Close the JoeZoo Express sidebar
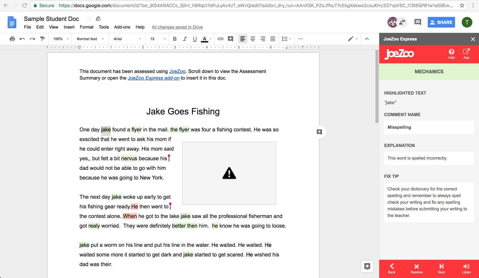This screenshot has width=479, height=278. pos(473,39)
